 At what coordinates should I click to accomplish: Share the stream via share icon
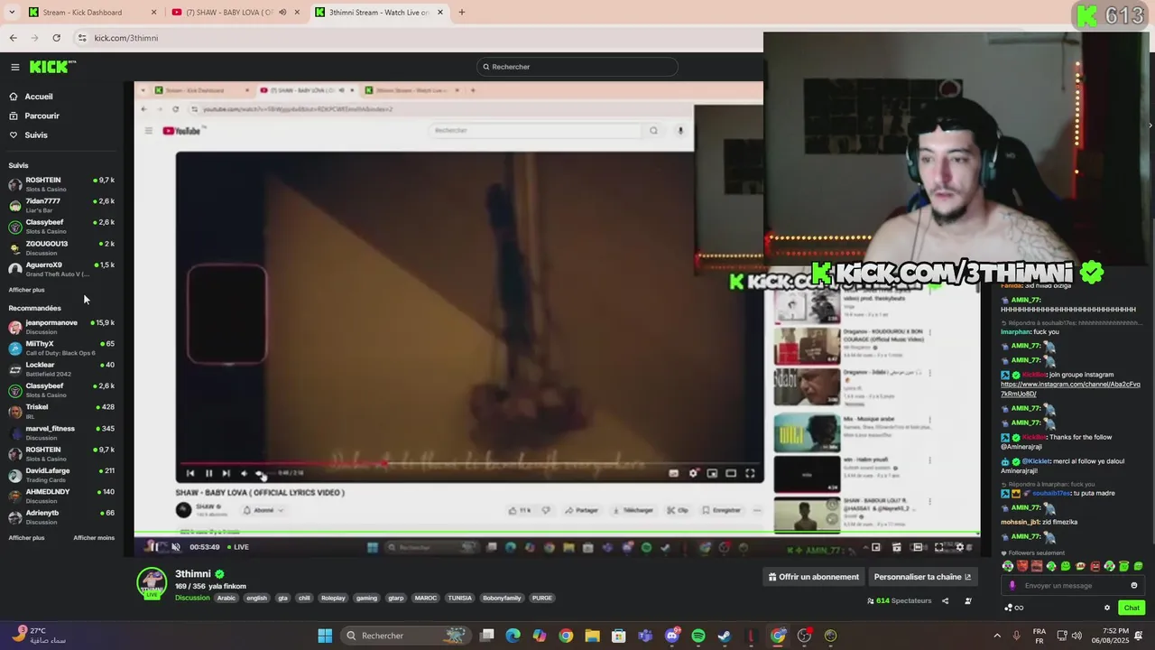coord(946,600)
